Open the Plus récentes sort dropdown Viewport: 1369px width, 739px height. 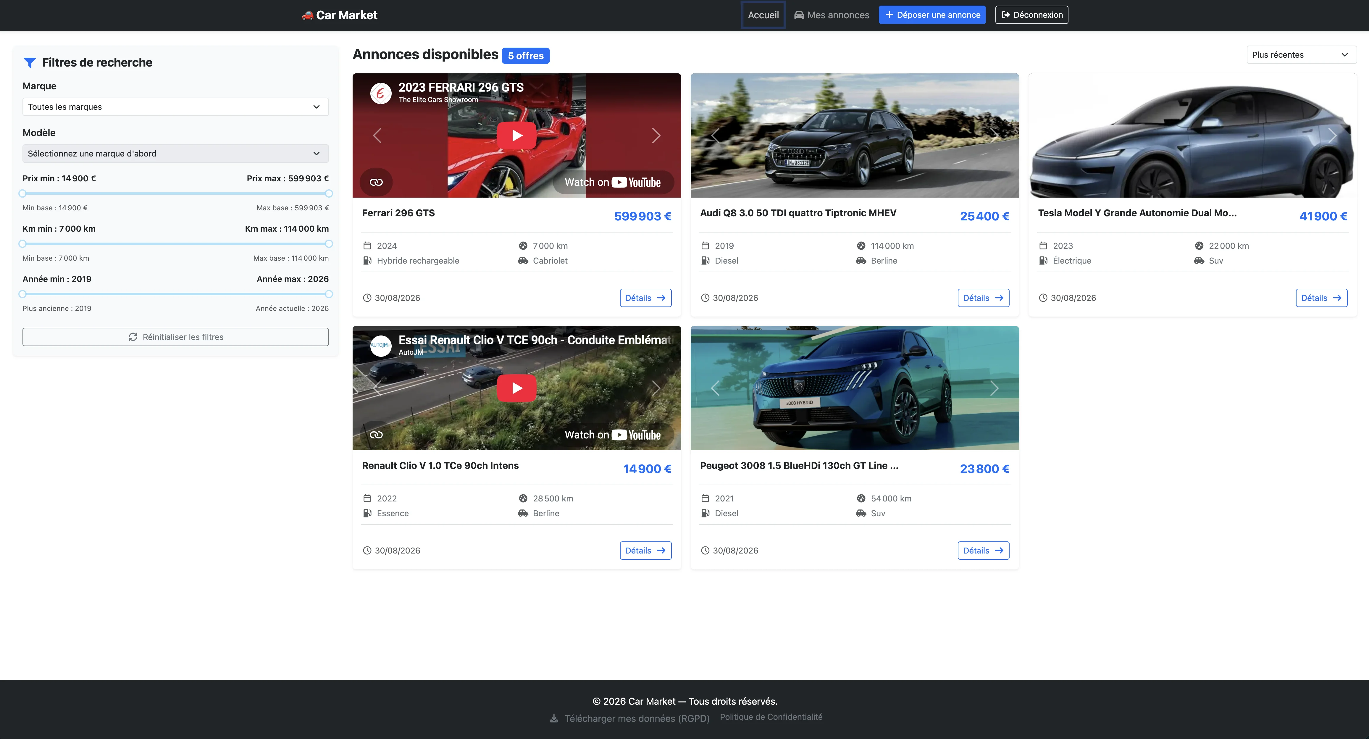click(1302, 55)
